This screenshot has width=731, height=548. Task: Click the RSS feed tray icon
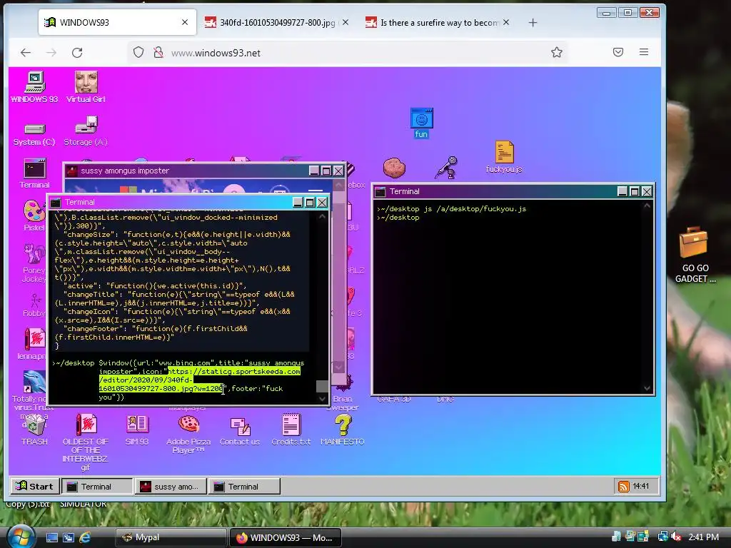point(623,487)
